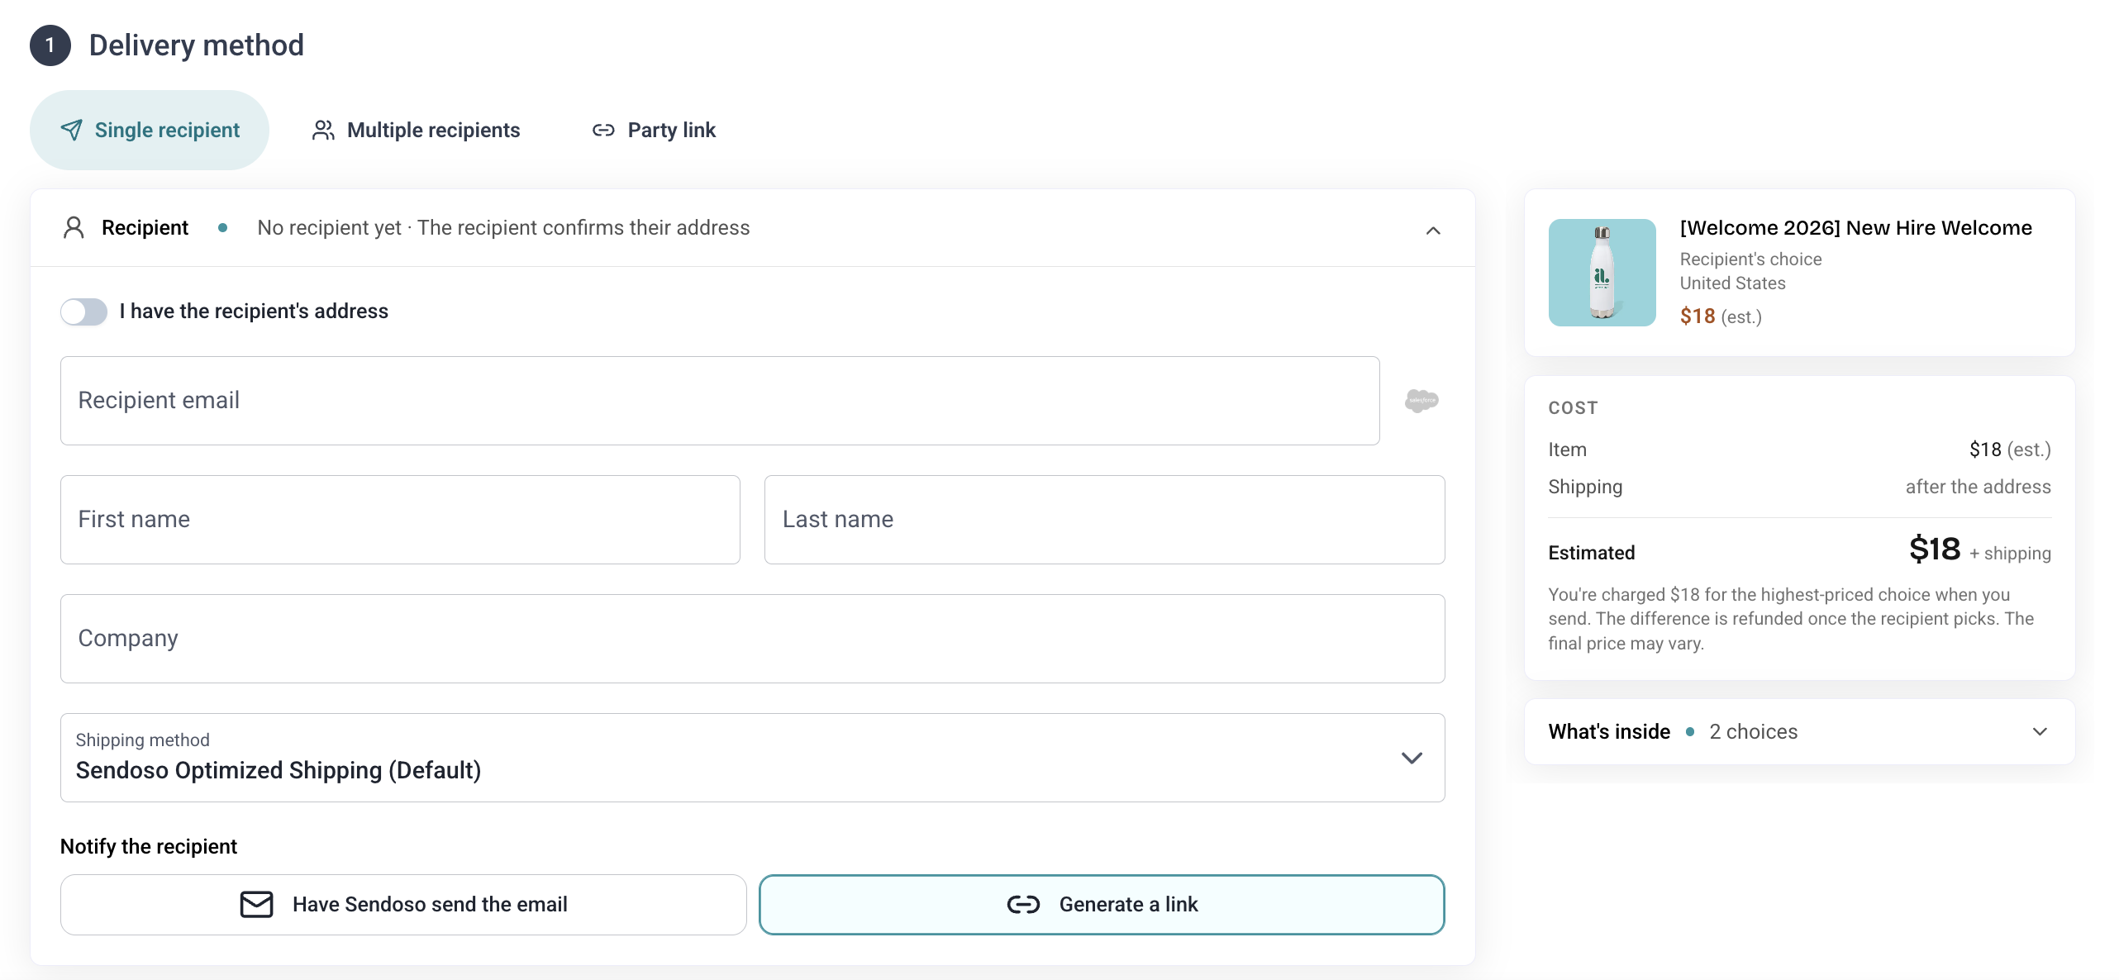Click the 'Recipient's choice' text in product card
Image resolution: width=2119 pixels, height=980 pixels.
click(1750, 259)
